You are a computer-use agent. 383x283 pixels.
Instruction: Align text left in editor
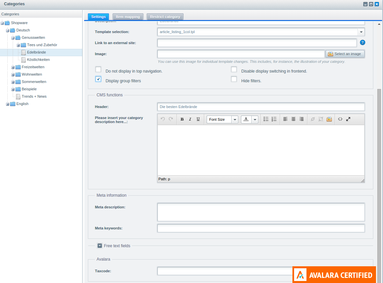pyautogui.click(x=285, y=119)
